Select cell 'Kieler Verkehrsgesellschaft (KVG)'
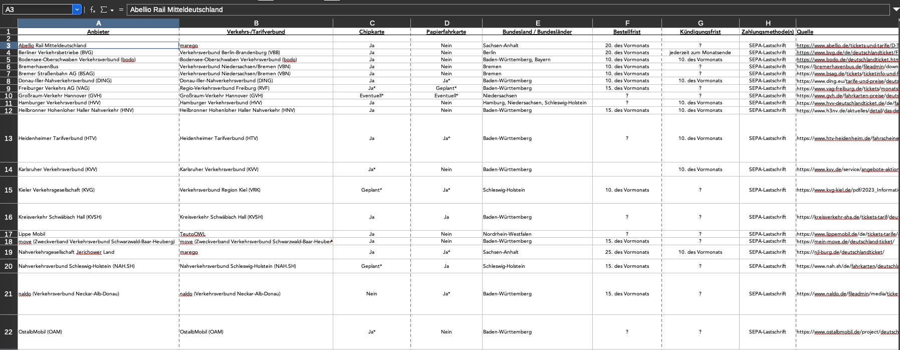 click(98, 190)
